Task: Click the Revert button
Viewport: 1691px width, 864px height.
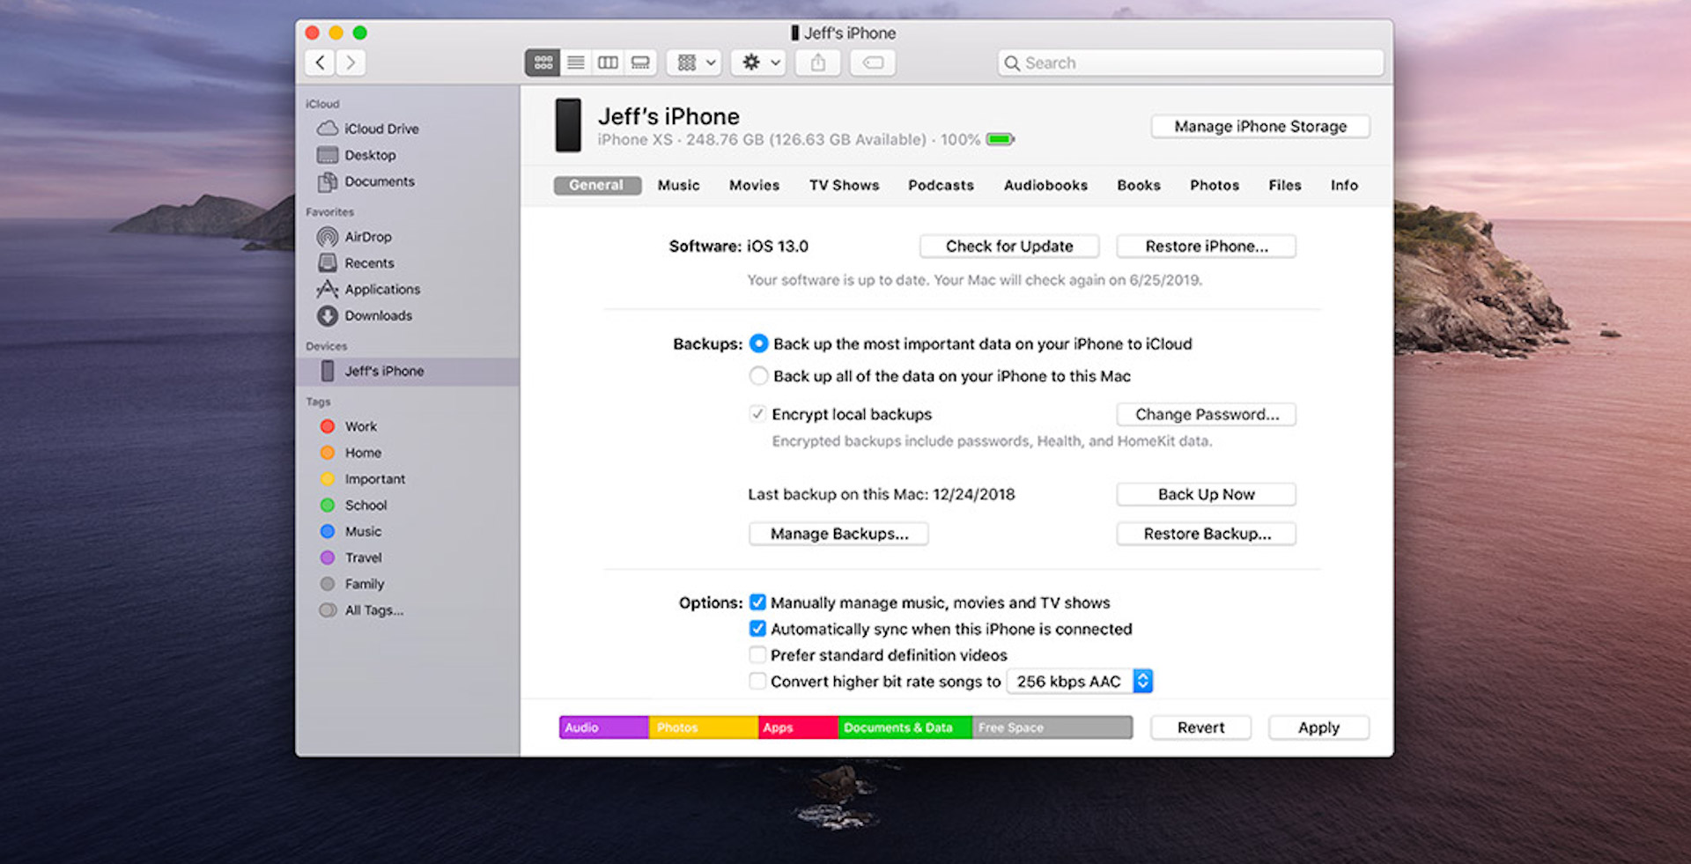Action: [1200, 727]
